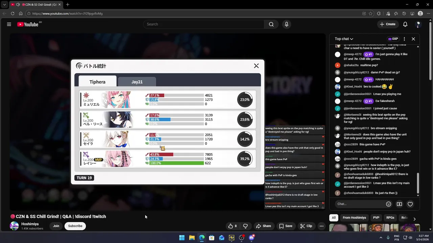Viewport: 433px width, 243px height.
Task: Open live chat more options menu
Action: 404,39
